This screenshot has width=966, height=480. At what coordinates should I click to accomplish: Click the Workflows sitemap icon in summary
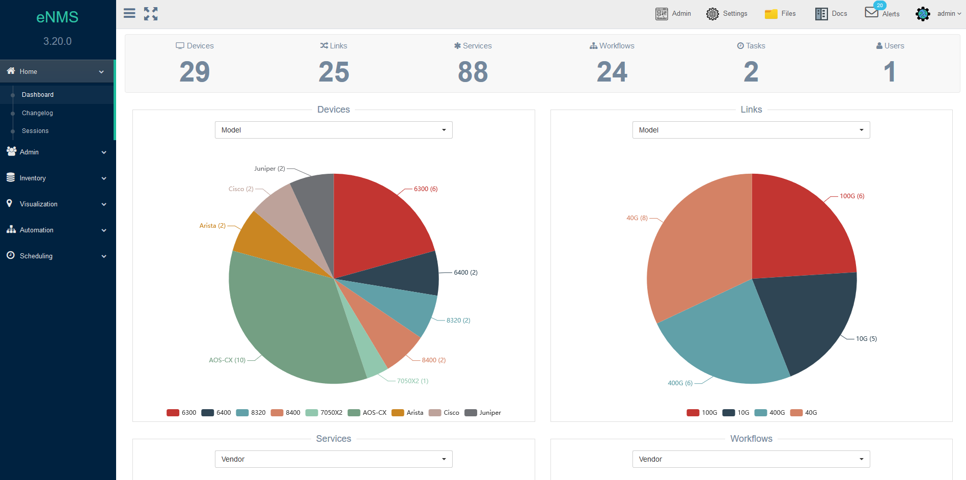pos(593,46)
